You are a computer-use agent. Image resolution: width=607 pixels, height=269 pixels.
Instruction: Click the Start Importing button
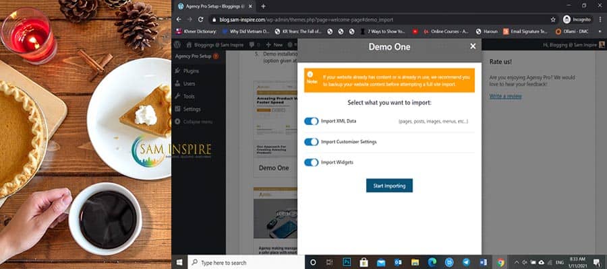pyautogui.click(x=389, y=186)
